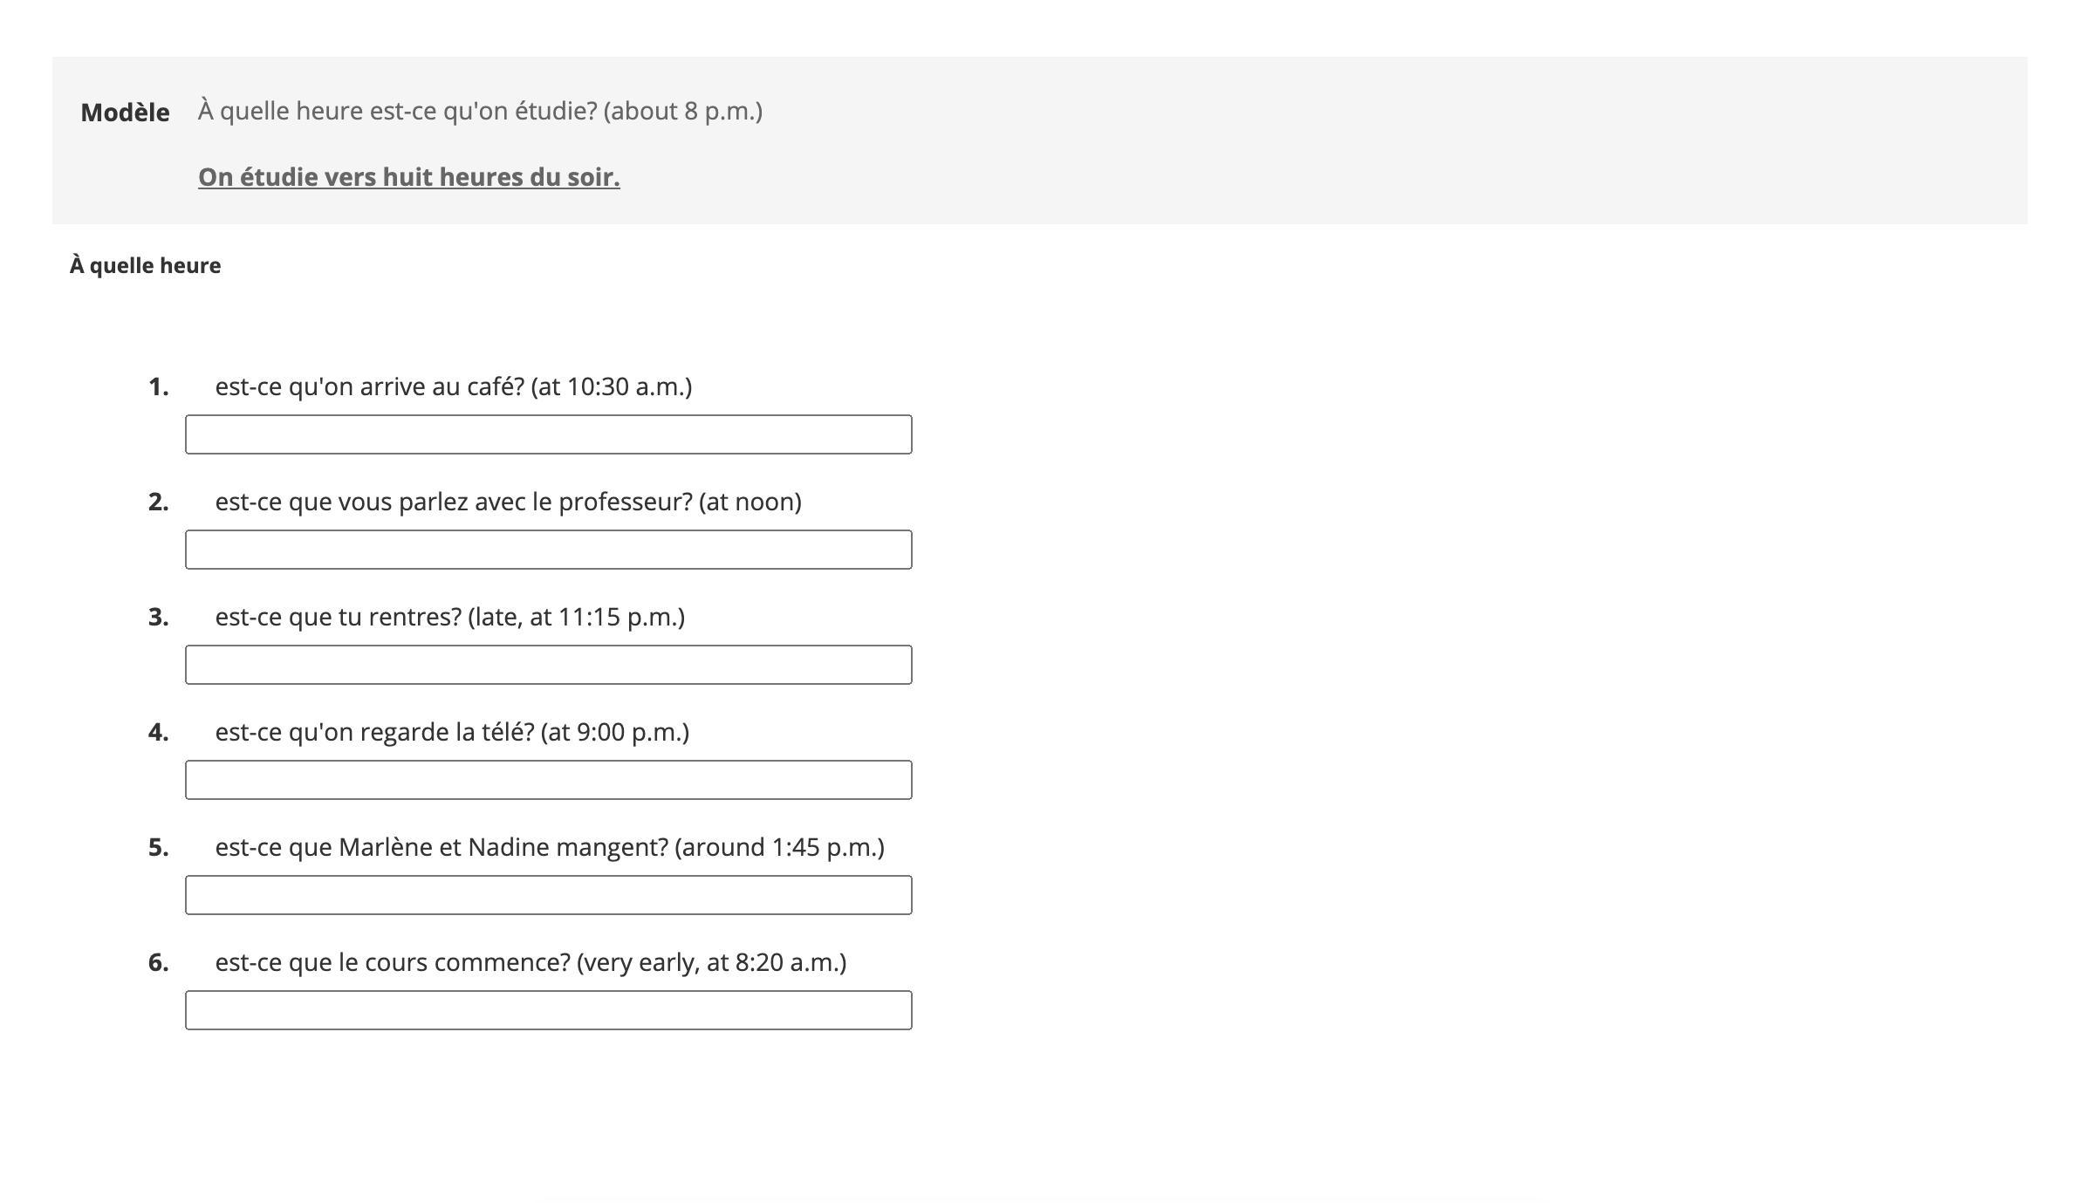The image size is (2081, 1203).
Task: Click the number label '5.'
Action: tap(159, 847)
